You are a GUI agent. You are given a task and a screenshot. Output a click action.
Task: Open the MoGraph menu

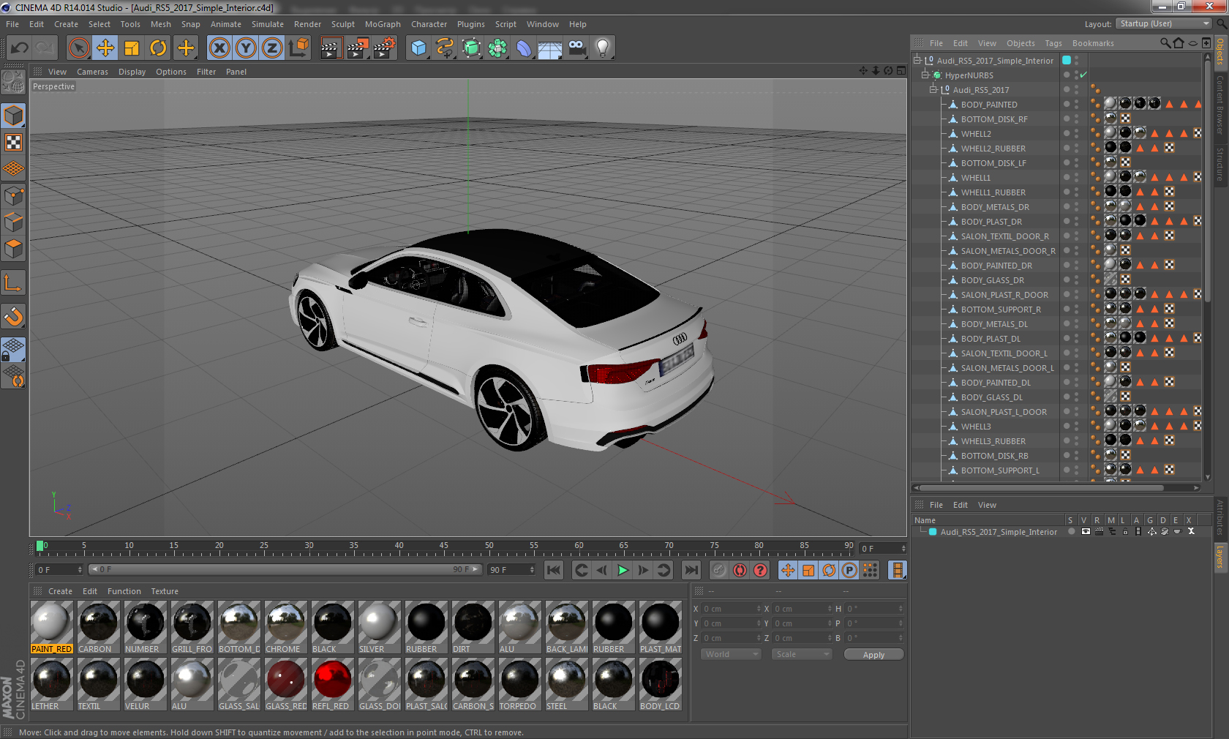[x=383, y=24]
